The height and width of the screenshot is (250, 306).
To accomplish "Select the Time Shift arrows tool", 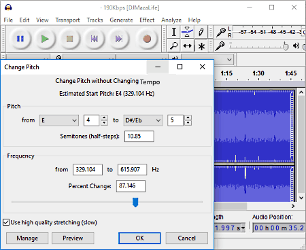I will click(x=187, y=46).
